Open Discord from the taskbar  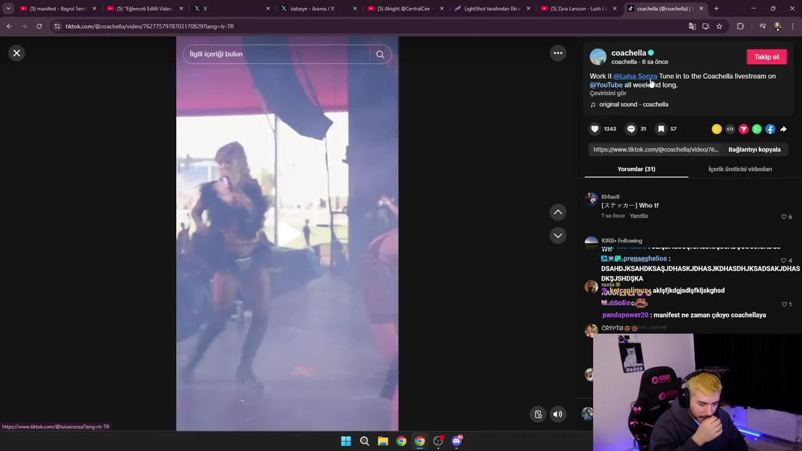457,441
